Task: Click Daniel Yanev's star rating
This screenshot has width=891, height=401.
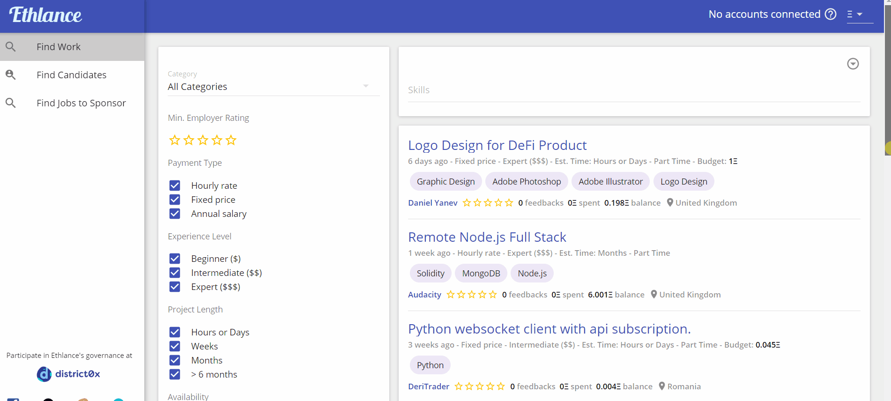Action: [x=488, y=203]
